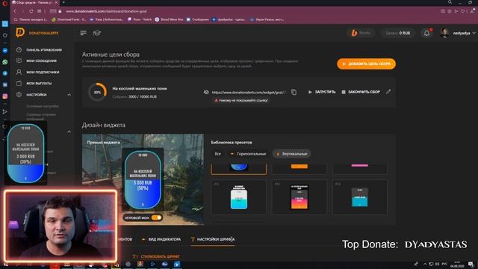Click the browser address bar URL
The height and width of the screenshot is (269, 478).
(x=106, y=11)
